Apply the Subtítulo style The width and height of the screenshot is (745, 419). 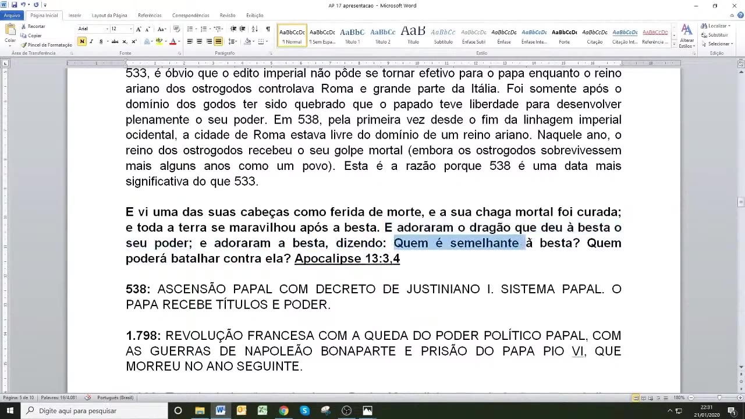coord(443,35)
